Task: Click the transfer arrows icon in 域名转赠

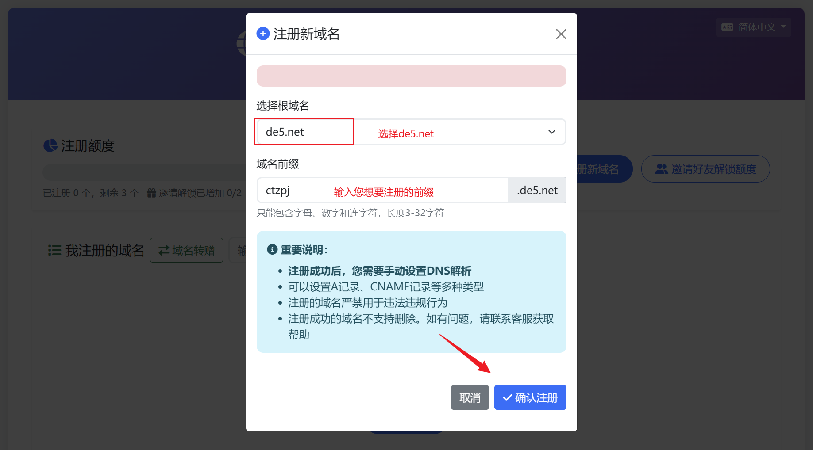Action: point(164,250)
